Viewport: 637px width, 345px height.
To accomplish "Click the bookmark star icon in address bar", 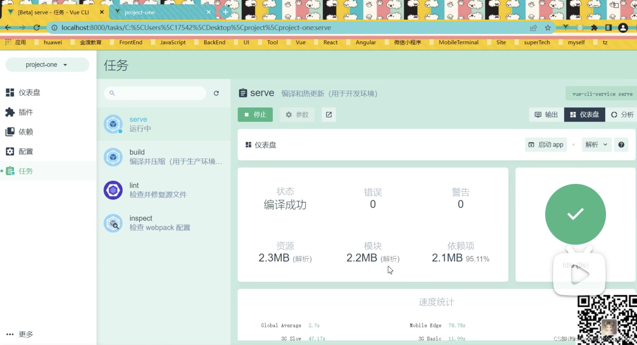I will (x=548, y=28).
